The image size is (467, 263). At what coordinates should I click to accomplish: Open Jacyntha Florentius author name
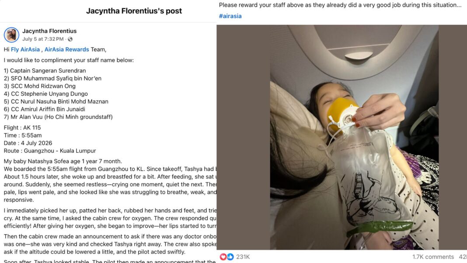click(49, 31)
